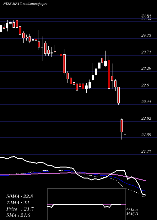Click the 21.17 price axis label
Image resolution: width=157 pixels, height=220 pixels.
pos(146,151)
